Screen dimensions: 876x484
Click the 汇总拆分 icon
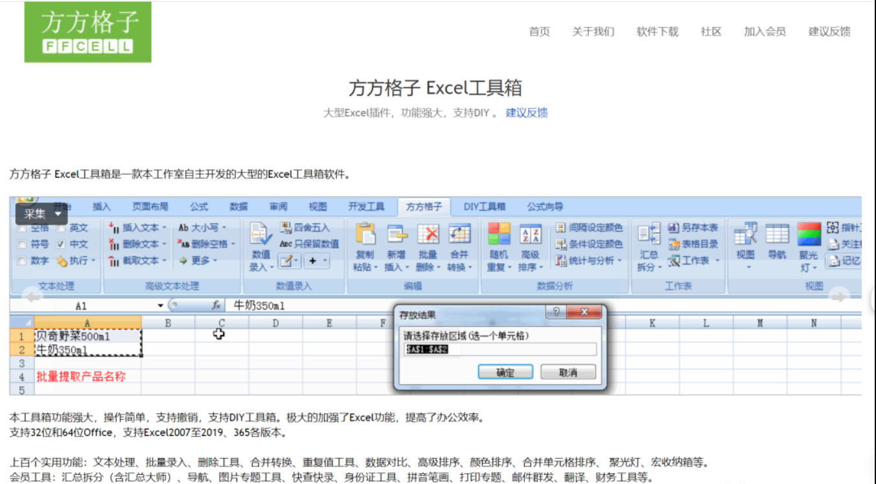coord(649,235)
